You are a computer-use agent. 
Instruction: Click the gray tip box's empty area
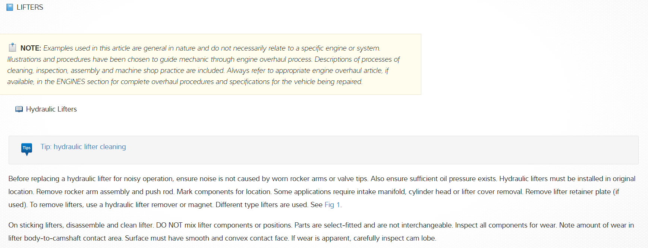click(x=373, y=150)
